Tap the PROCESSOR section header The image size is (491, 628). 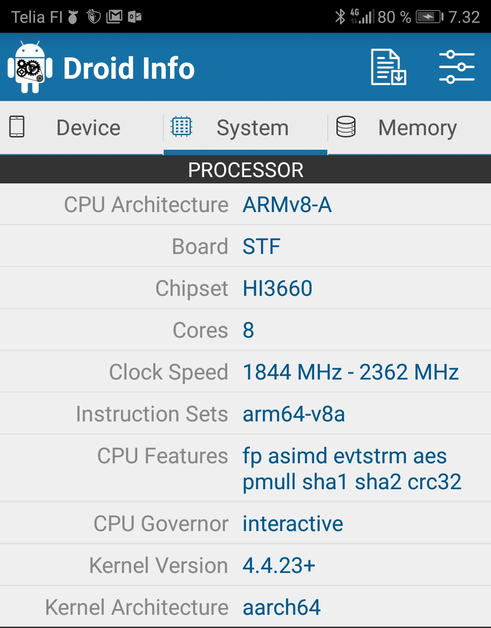click(x=245, y=170)
